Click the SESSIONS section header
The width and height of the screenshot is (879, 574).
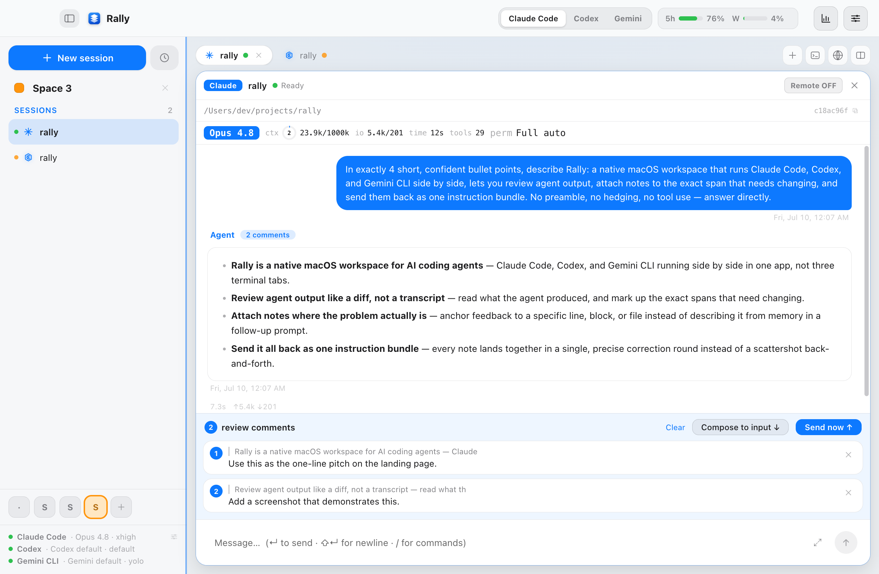pyautogui.click(x=35, y=110)
